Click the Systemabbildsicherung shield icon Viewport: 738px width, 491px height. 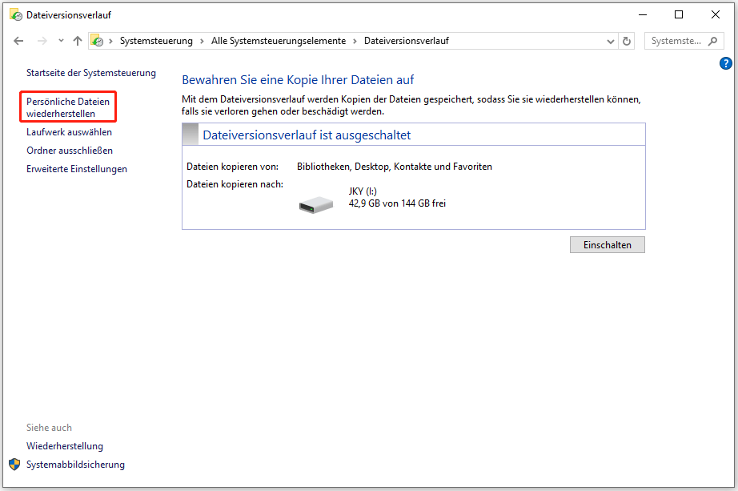[x=14, y=464]
